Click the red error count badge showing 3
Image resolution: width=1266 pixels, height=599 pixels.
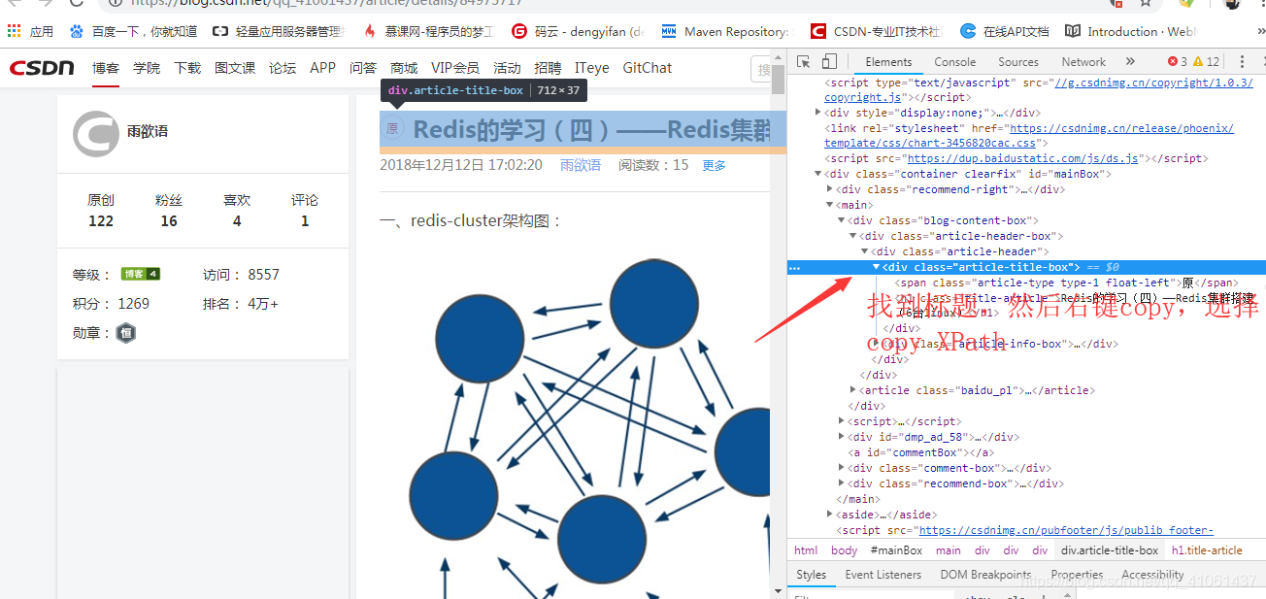[1172, 60]
